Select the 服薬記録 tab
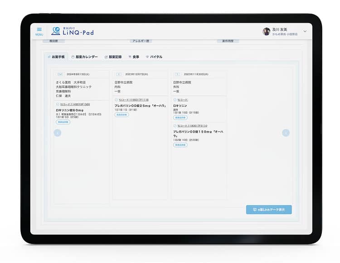The width and height of the screenshot is (340, 263). pyautogui.click(x=113, y=57)
